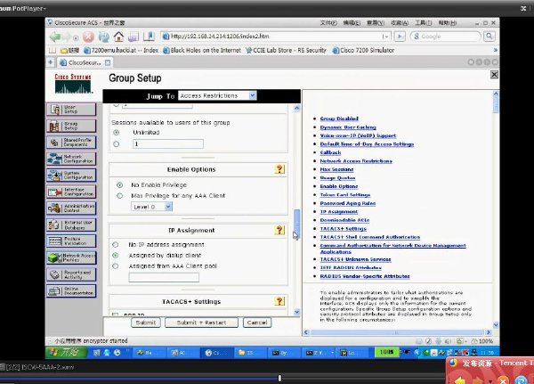
Task: Open the Group Disabled help link
Action: (x=339, y=118)
